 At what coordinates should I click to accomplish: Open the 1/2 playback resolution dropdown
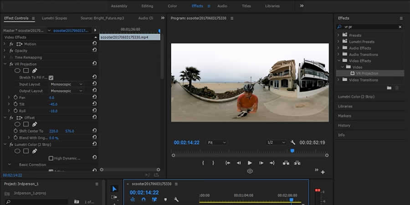[276, 143]
